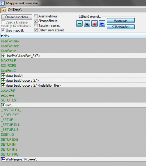Image resolution: width=146 pixels, height=166 pixels.
Task: Toggle the blue copy-to-left arrow filter
Action: point(102,24)
